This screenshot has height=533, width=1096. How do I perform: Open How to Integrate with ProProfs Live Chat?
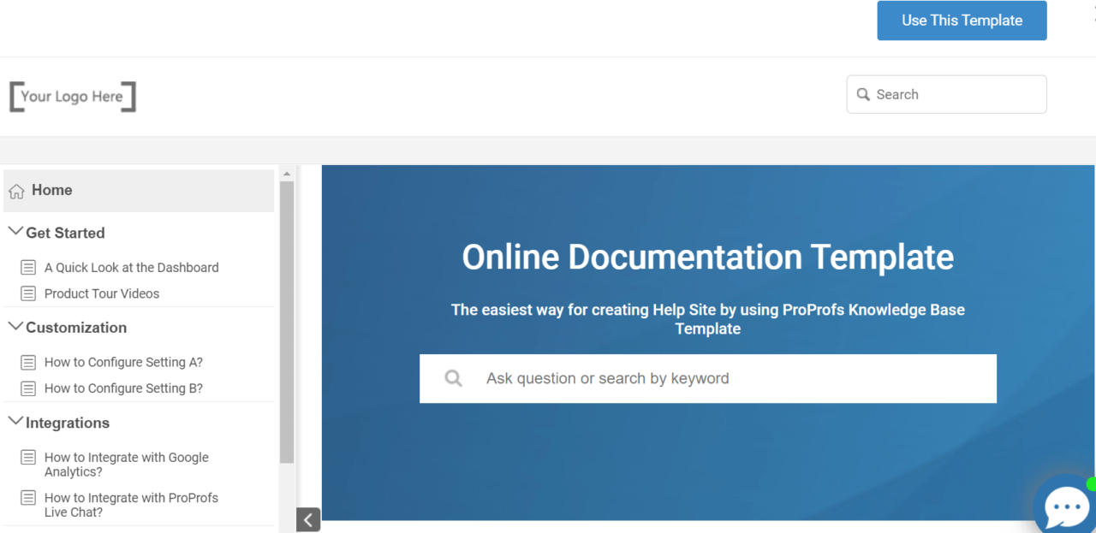(131, 505)
